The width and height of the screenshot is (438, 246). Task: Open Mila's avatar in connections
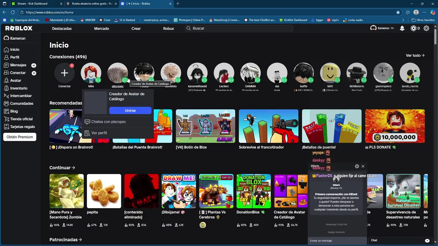click(x=91, y=73)
